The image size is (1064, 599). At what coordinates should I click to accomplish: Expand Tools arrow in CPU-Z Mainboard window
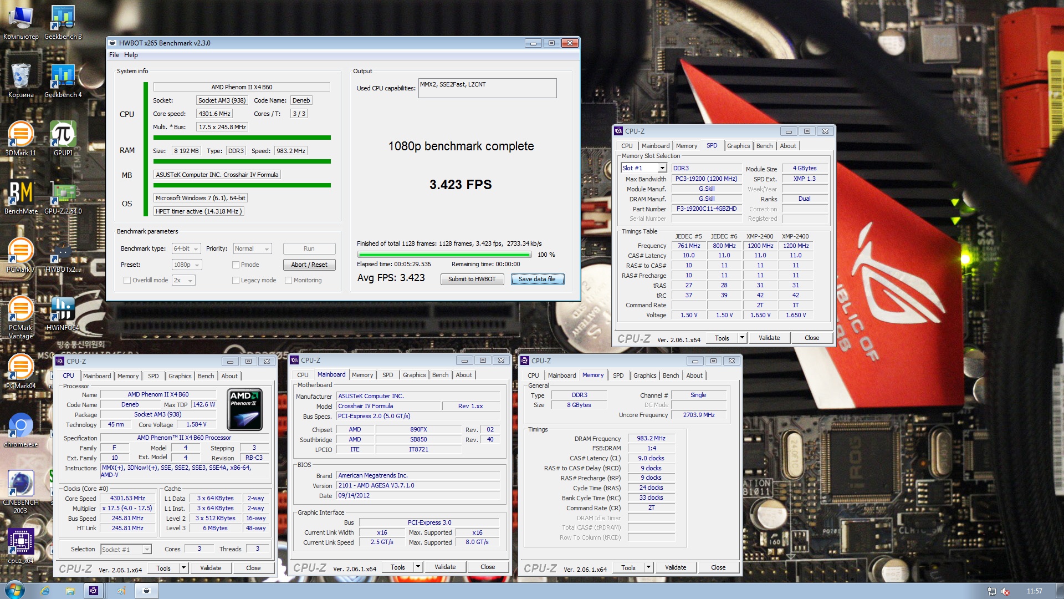pos(418,567)
